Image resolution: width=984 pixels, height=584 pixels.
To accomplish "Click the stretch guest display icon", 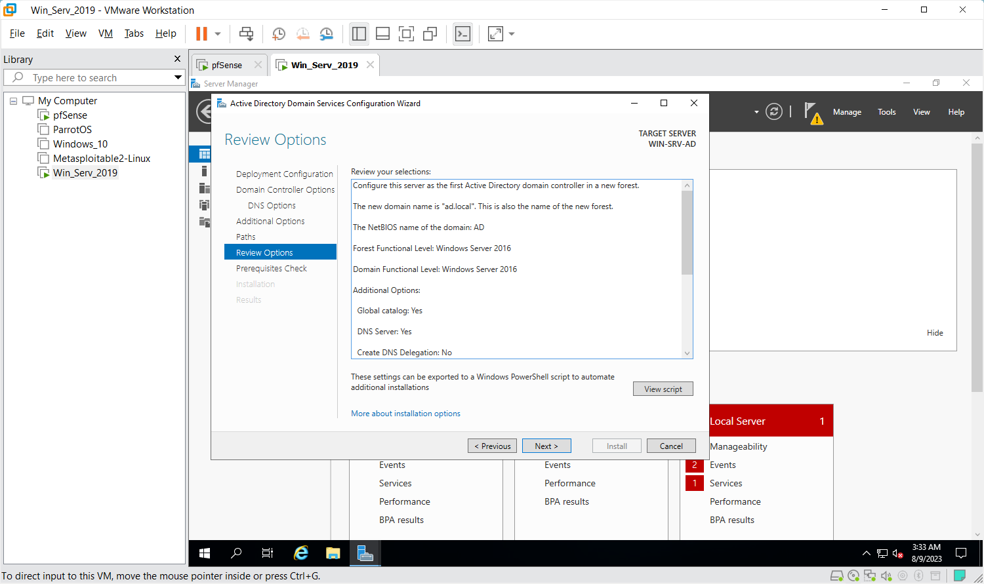I will pyautogui.click(x=495, y=34).
